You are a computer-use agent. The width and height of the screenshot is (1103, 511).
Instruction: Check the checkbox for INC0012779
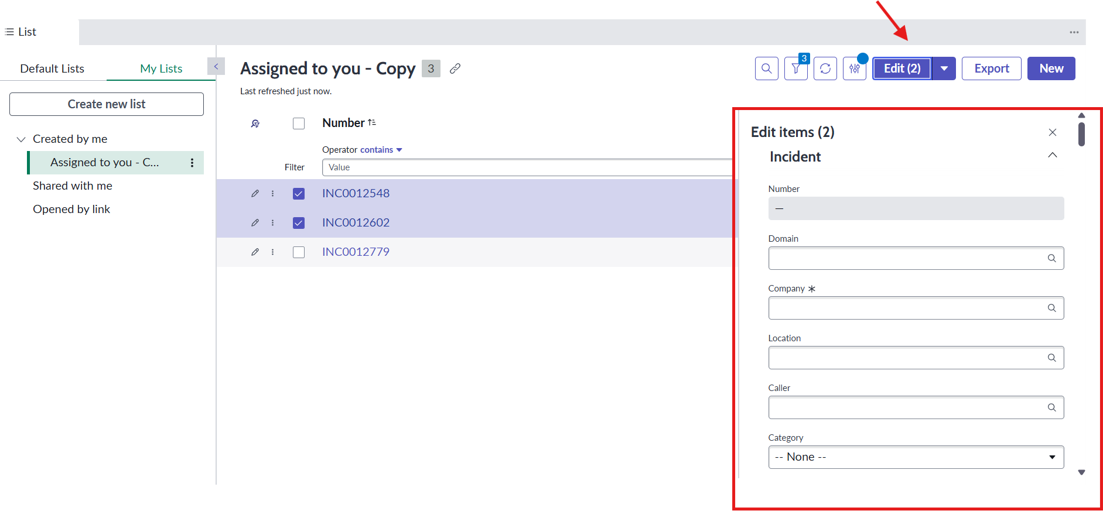[299, 252]
